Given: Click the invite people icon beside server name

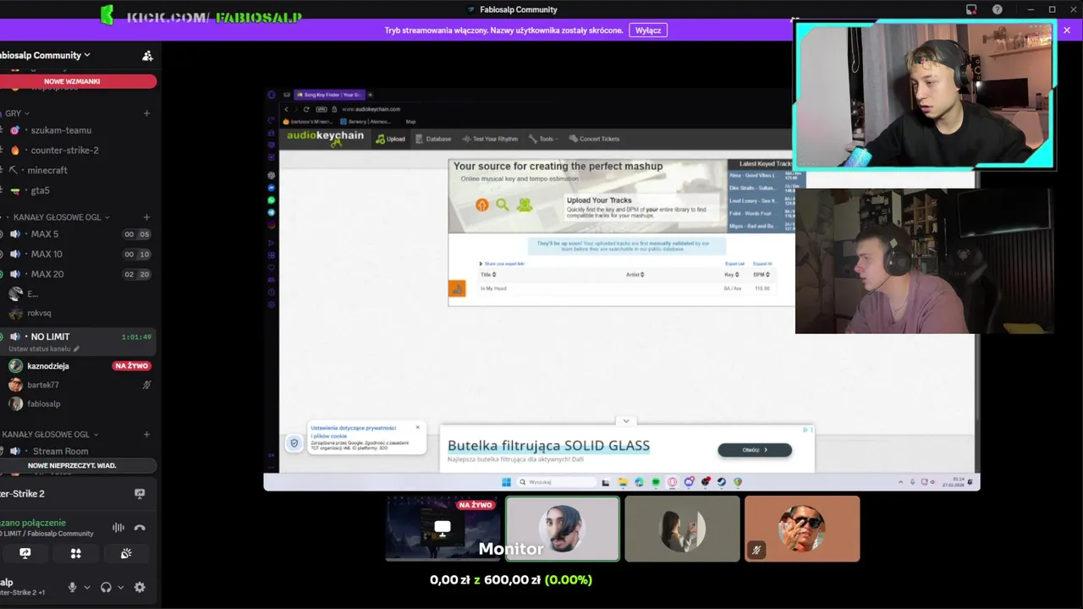Looking at the screenshot, I should [147, 56].
